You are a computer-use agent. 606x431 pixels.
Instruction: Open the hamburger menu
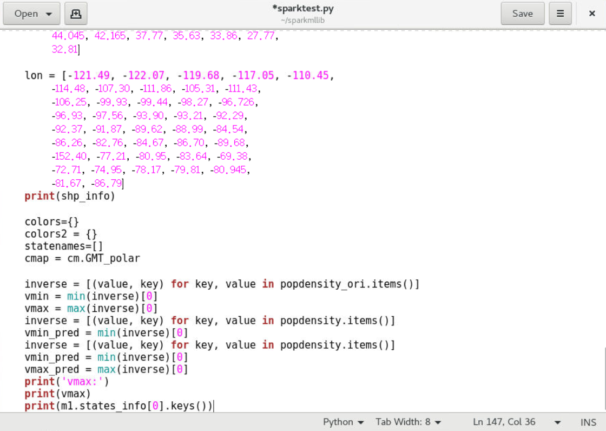coord(560,14)
